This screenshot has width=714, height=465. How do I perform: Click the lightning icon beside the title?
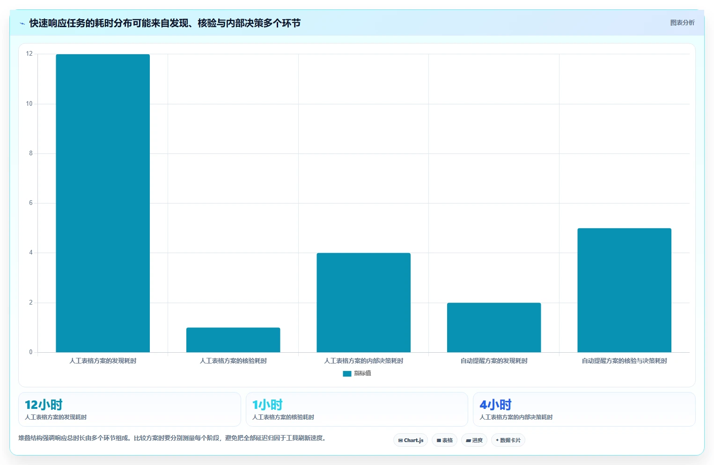[22, 23]
